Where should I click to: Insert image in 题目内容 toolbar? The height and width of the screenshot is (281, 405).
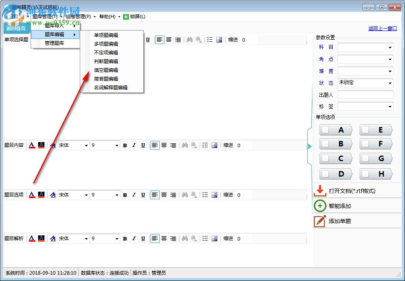[214, 145]
